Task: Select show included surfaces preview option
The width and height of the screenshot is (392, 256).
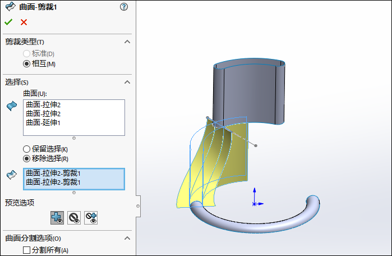Action: tap(57, 218)
